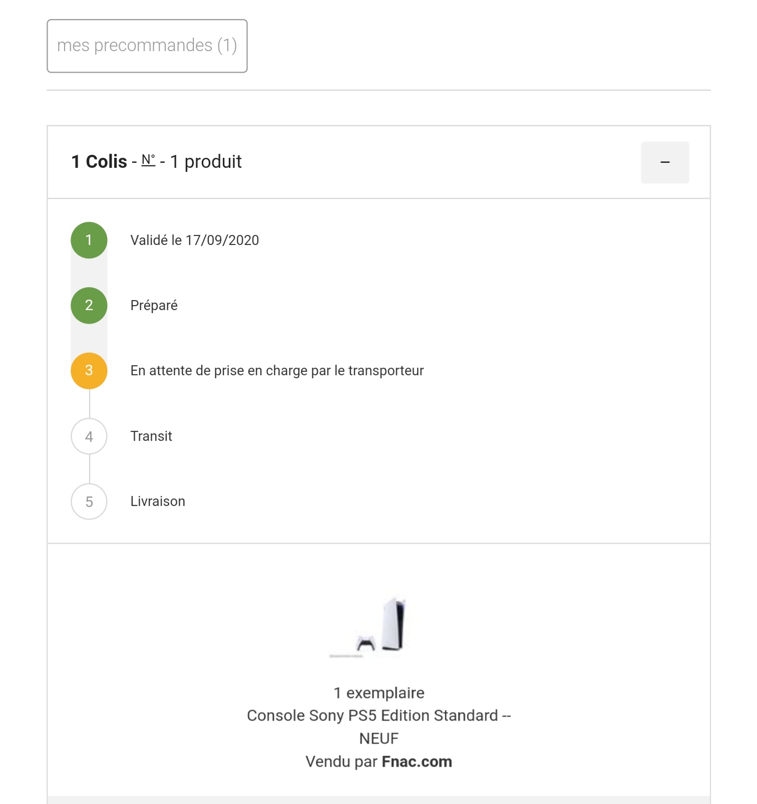
Task: Click the DualSense controller in product image
Action: pyautogui.click(x=365, y=643)
